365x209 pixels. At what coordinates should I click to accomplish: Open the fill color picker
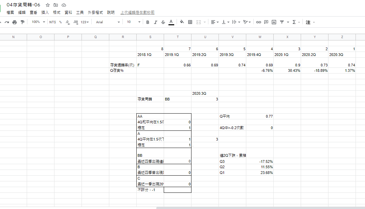click(x=182, y=22)
